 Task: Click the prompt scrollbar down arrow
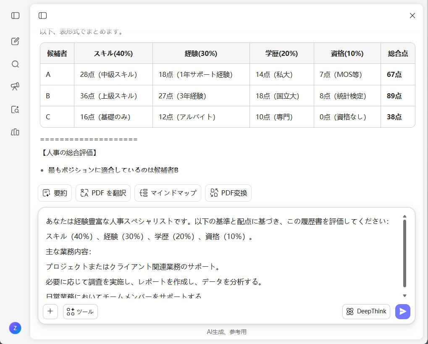point(404,296)
